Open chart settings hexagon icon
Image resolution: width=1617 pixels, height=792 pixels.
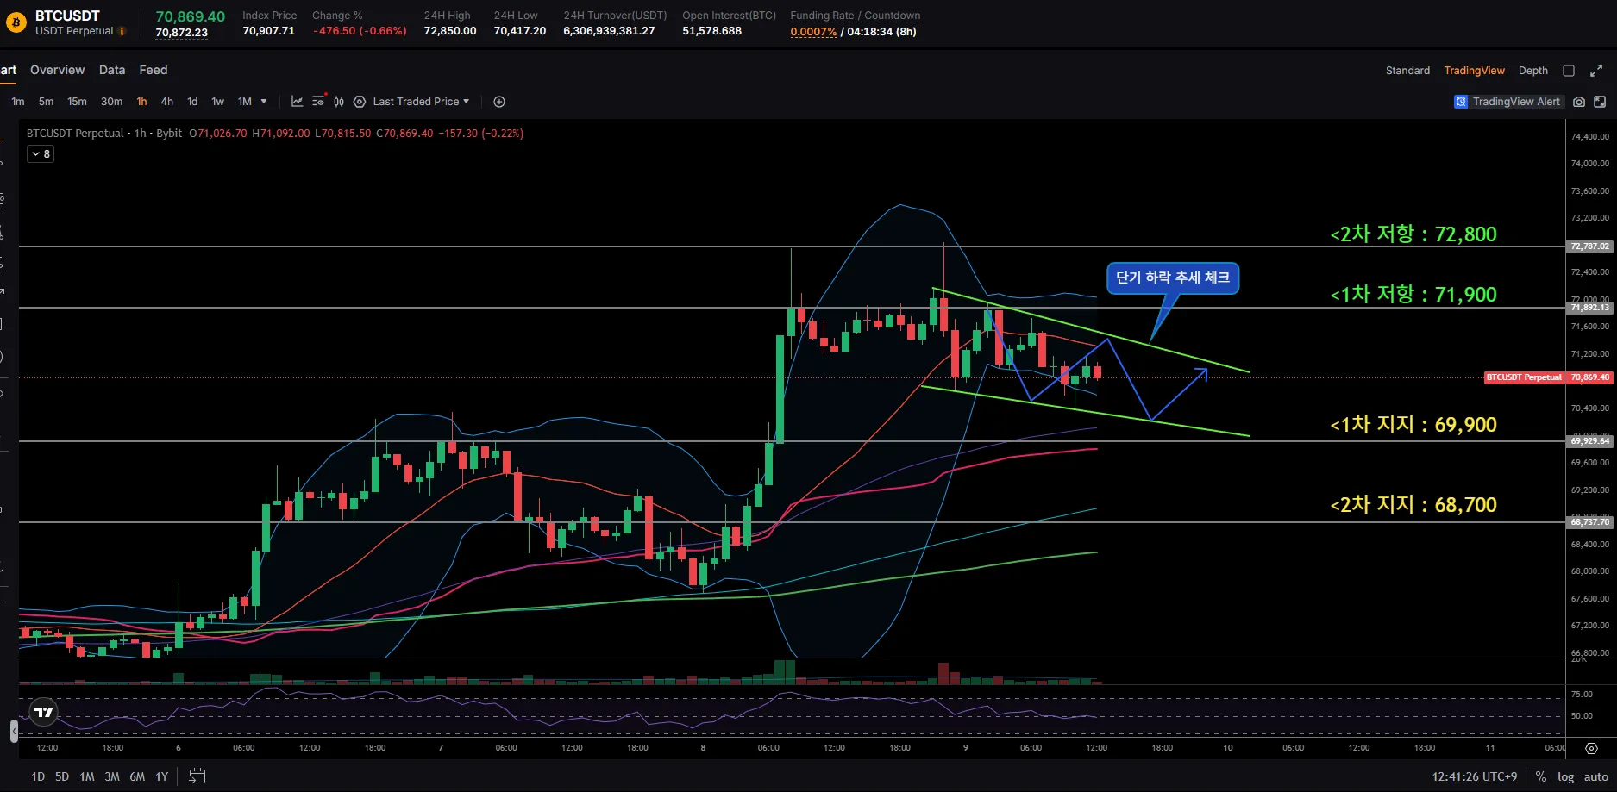point(360,102)
